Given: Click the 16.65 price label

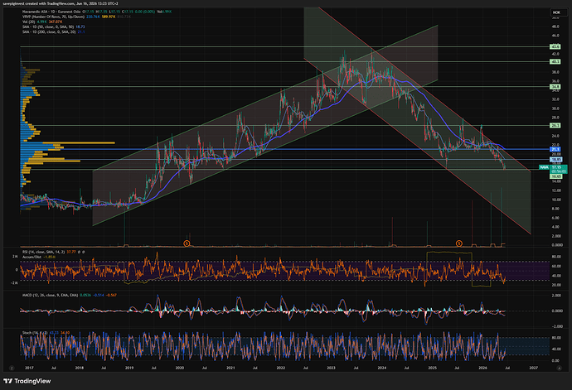Looking at the screenshot, I should pos(556,176).
